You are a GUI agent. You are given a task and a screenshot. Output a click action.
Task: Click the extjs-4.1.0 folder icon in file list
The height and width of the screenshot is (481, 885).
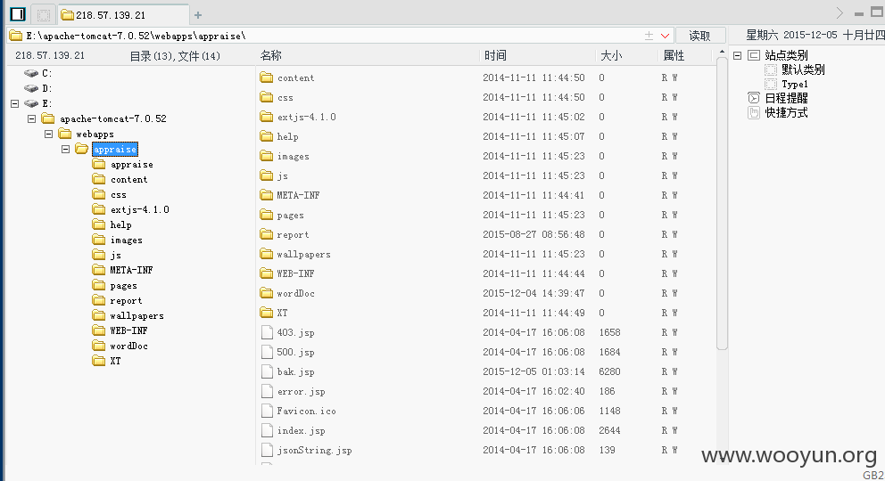(x=267, y=117)
